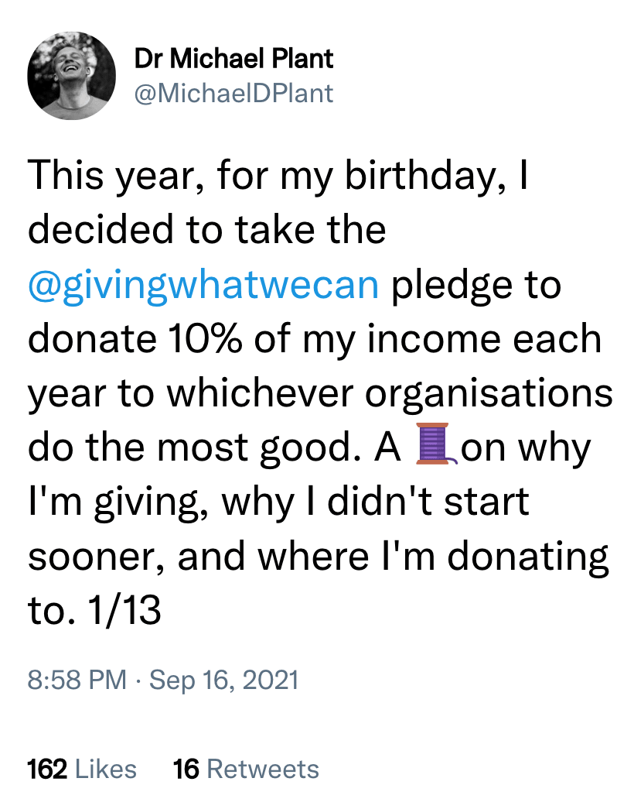634x809 pixels.
Task: Click the Sep 16, 2021 date
Action: [x=223, y=680]
